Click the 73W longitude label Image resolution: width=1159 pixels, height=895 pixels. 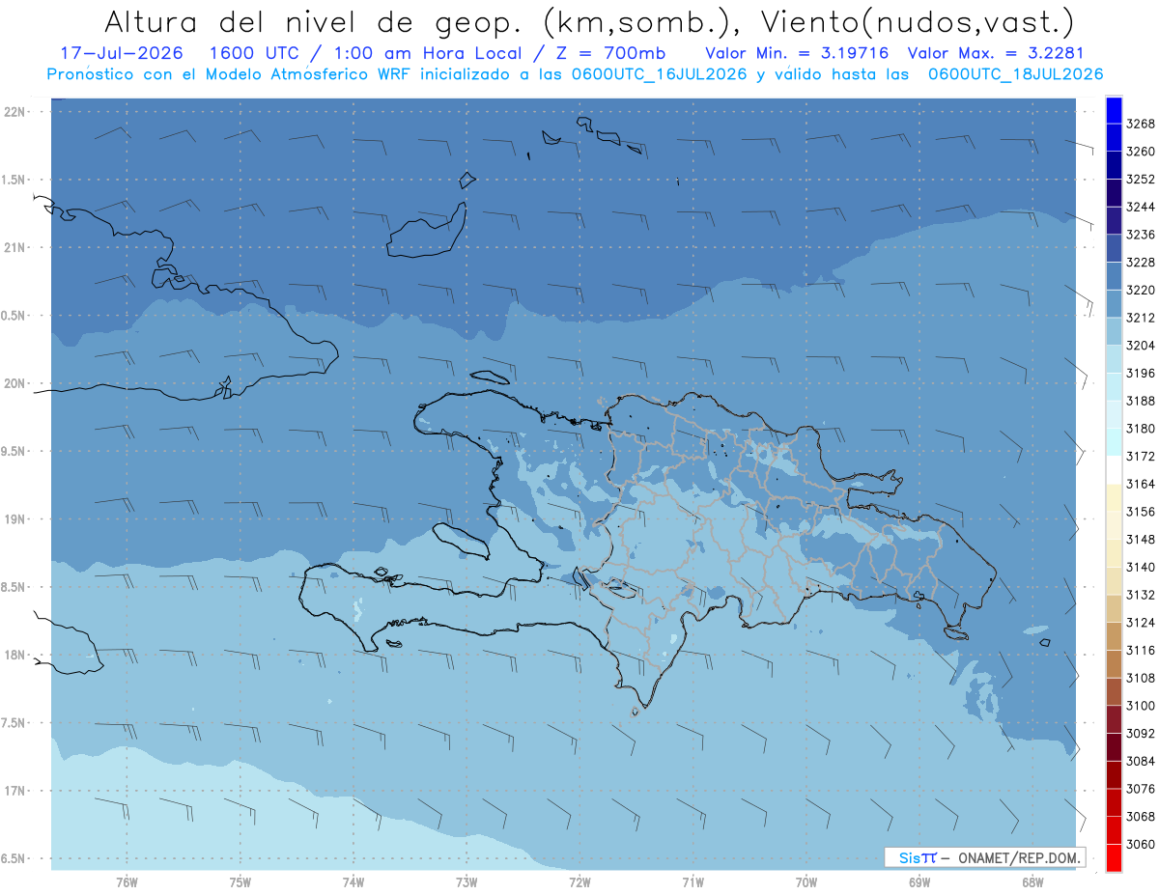pyautogui.click(x=466, y=881)
